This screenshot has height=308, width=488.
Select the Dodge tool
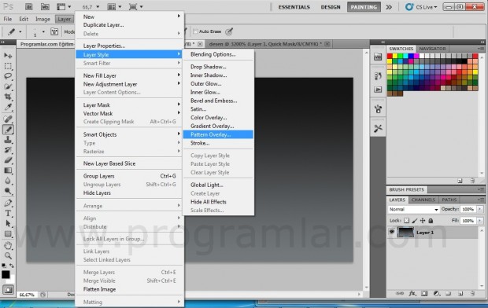(x=8, y=191)
